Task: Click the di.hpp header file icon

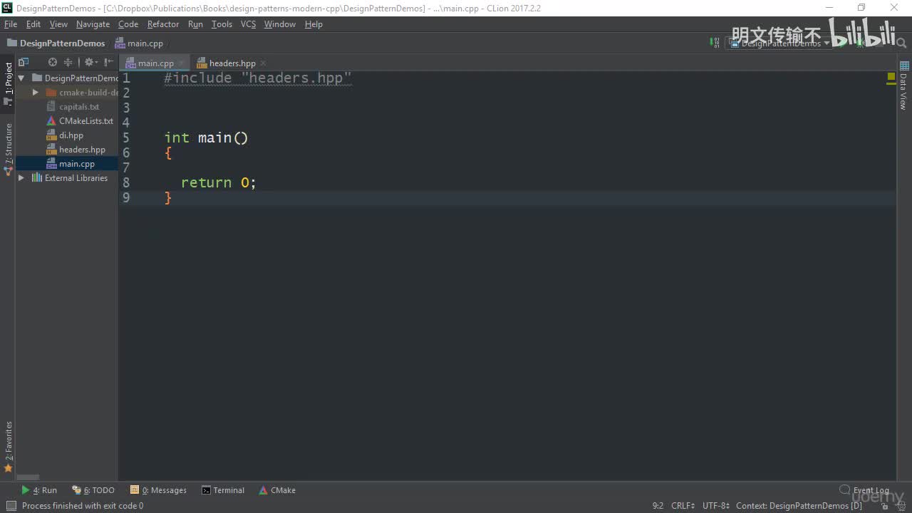Action: [51, 135]
